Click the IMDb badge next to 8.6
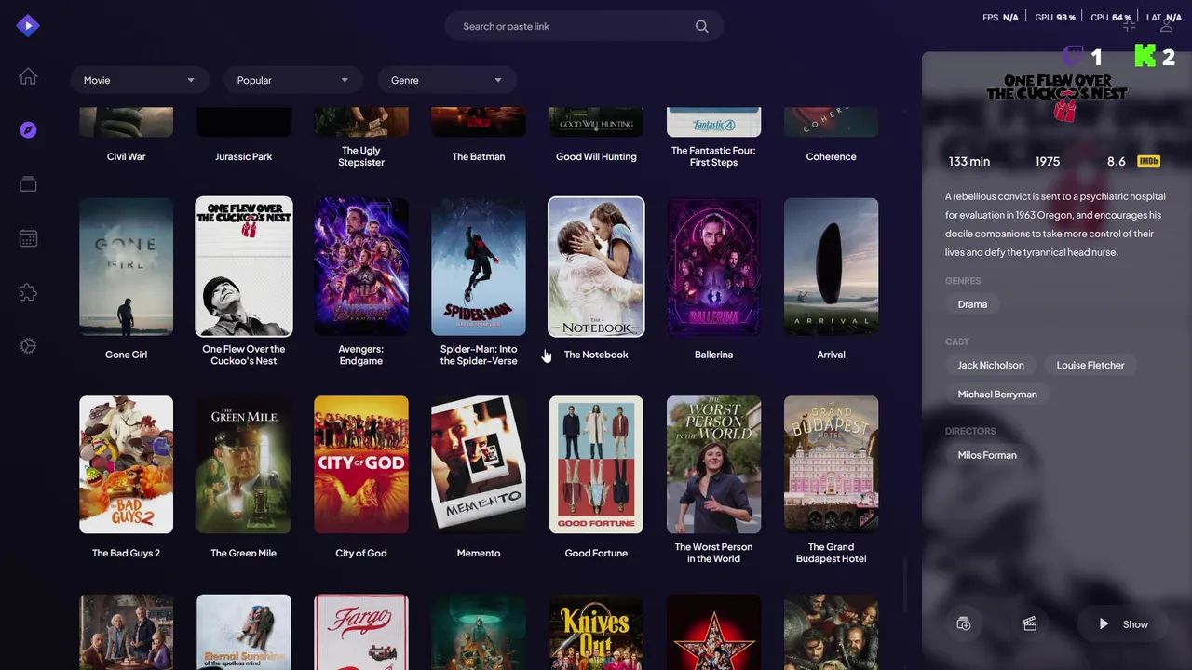This screenshot has height=670, width=1192. coord(1148,161)
